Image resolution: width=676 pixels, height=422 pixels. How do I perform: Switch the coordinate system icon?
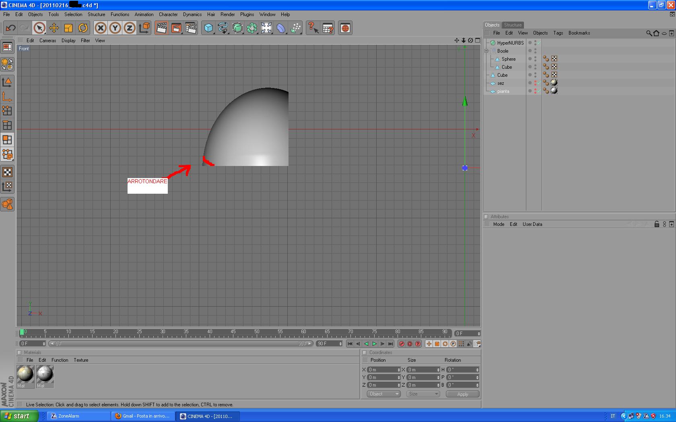(144, 28)
